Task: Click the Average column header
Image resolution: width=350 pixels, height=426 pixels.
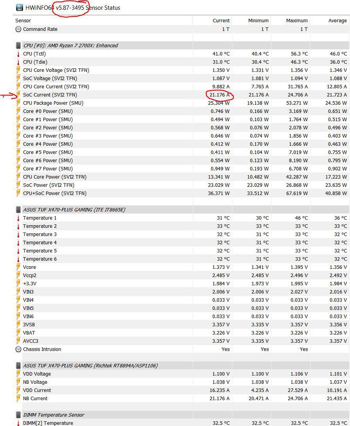Action: [337, 21]
